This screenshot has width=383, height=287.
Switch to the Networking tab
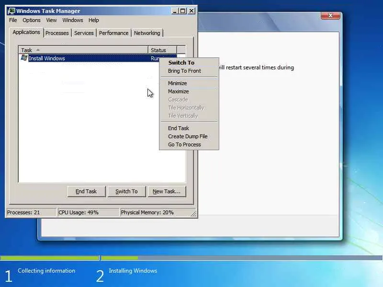(x=147, y=33)
